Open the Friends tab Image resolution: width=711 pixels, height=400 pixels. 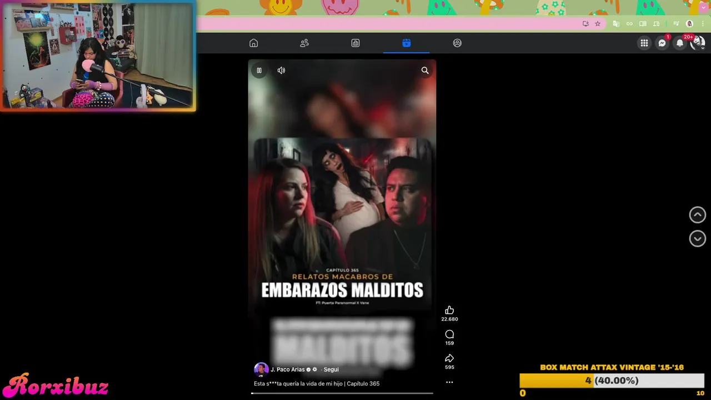tap(304, 43)
